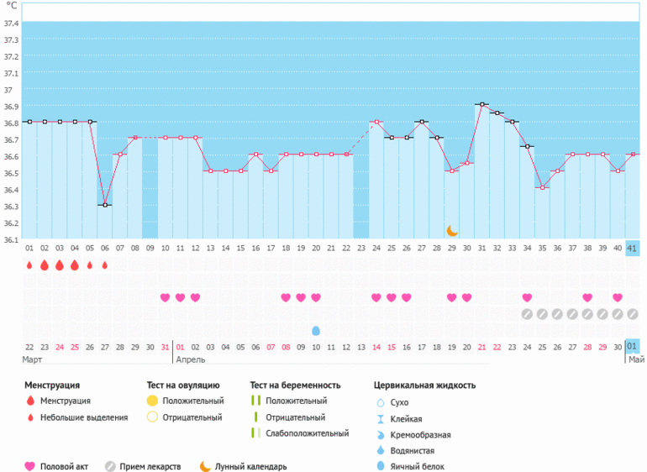Select the highlighted cycle day 41 marker
647x472 pixels.
(x=633, y=248)
